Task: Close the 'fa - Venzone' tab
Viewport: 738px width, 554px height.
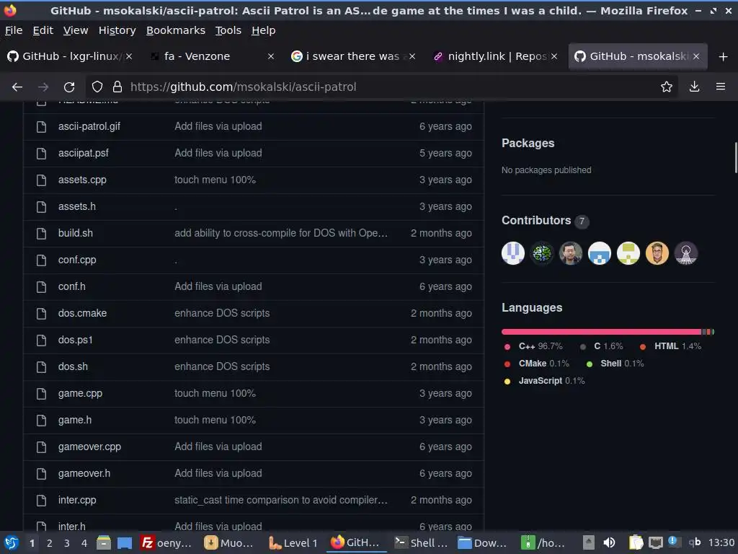Action: 271,56
